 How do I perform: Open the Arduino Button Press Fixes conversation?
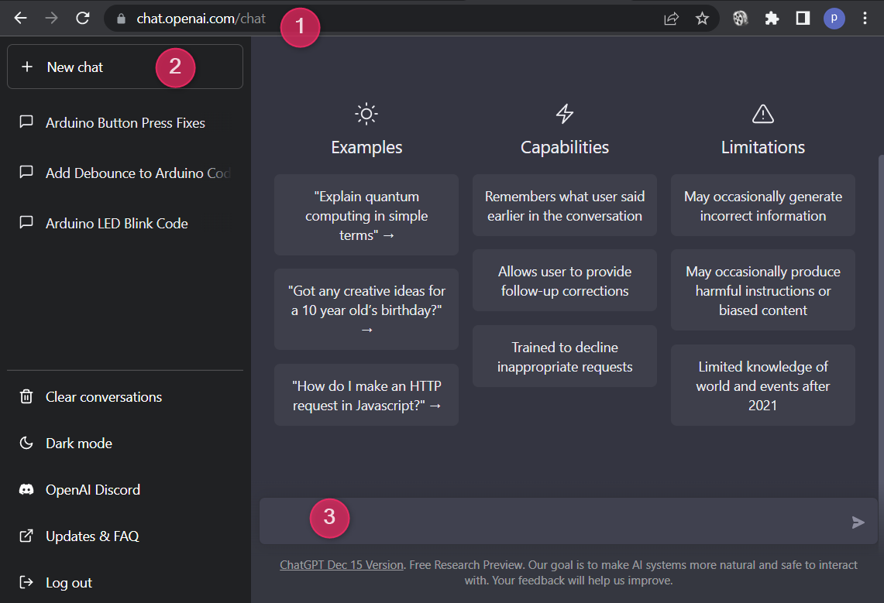click(126, 122)
